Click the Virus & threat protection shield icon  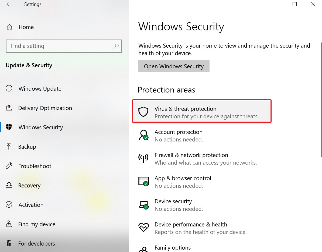coord(143,112)
